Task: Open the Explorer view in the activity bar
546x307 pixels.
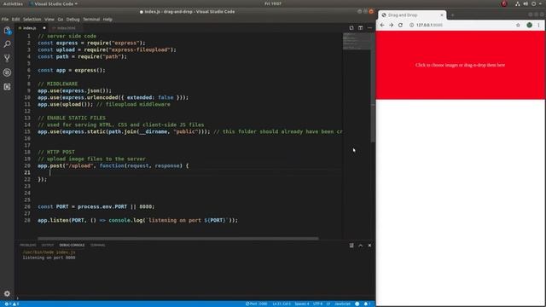Action: pos(8,31)
